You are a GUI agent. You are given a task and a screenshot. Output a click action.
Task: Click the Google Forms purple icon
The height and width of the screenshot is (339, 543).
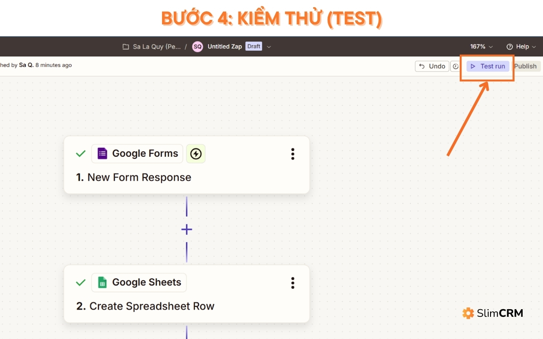102,154
